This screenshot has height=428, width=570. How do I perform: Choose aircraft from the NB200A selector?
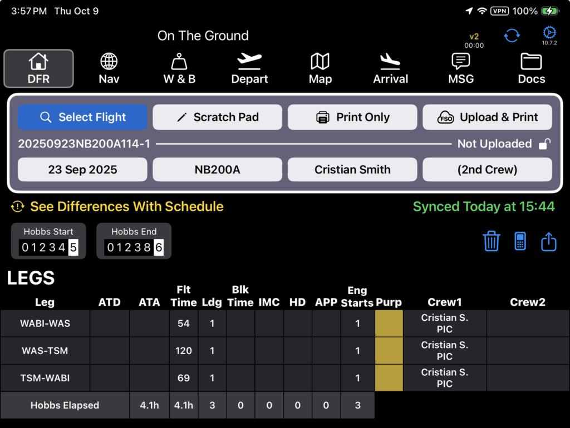coord(218,170)
